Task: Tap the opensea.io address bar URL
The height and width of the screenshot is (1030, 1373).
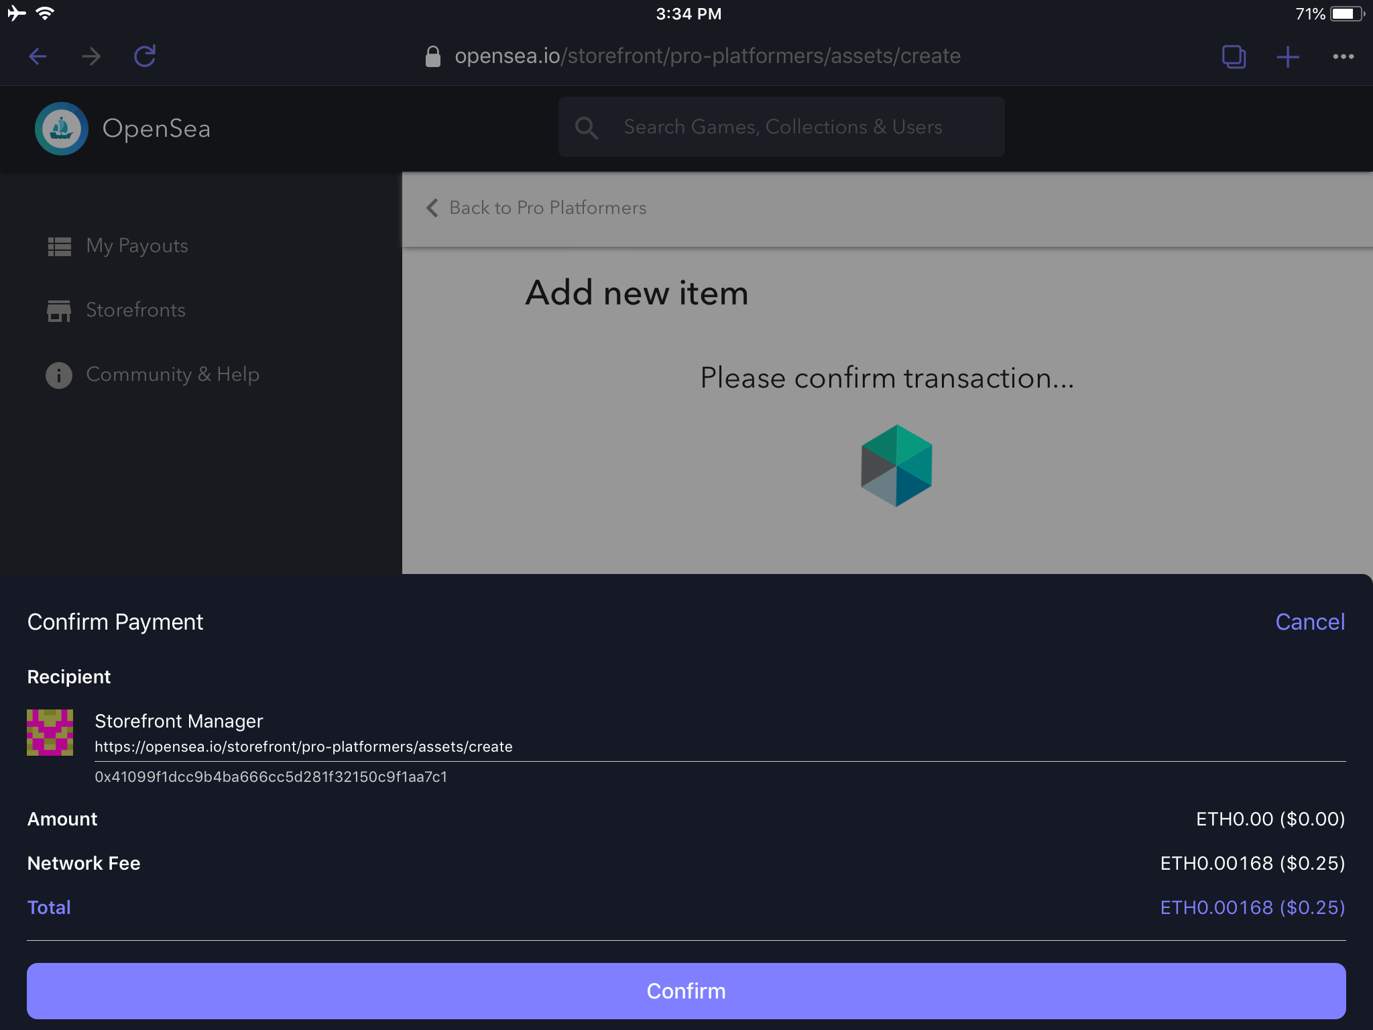Action: (707, 56)
